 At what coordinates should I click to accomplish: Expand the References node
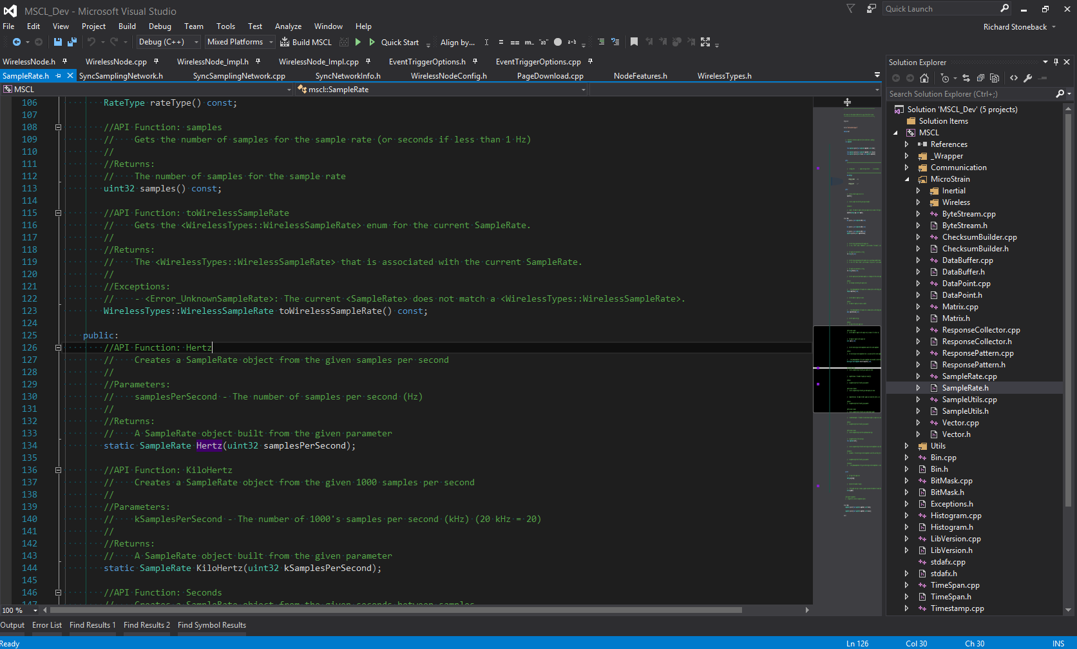pyautogui.click(x=907, y=144)
